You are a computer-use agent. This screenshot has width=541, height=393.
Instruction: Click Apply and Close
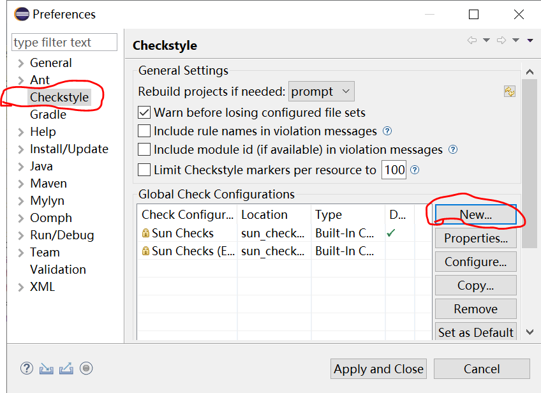378,369
